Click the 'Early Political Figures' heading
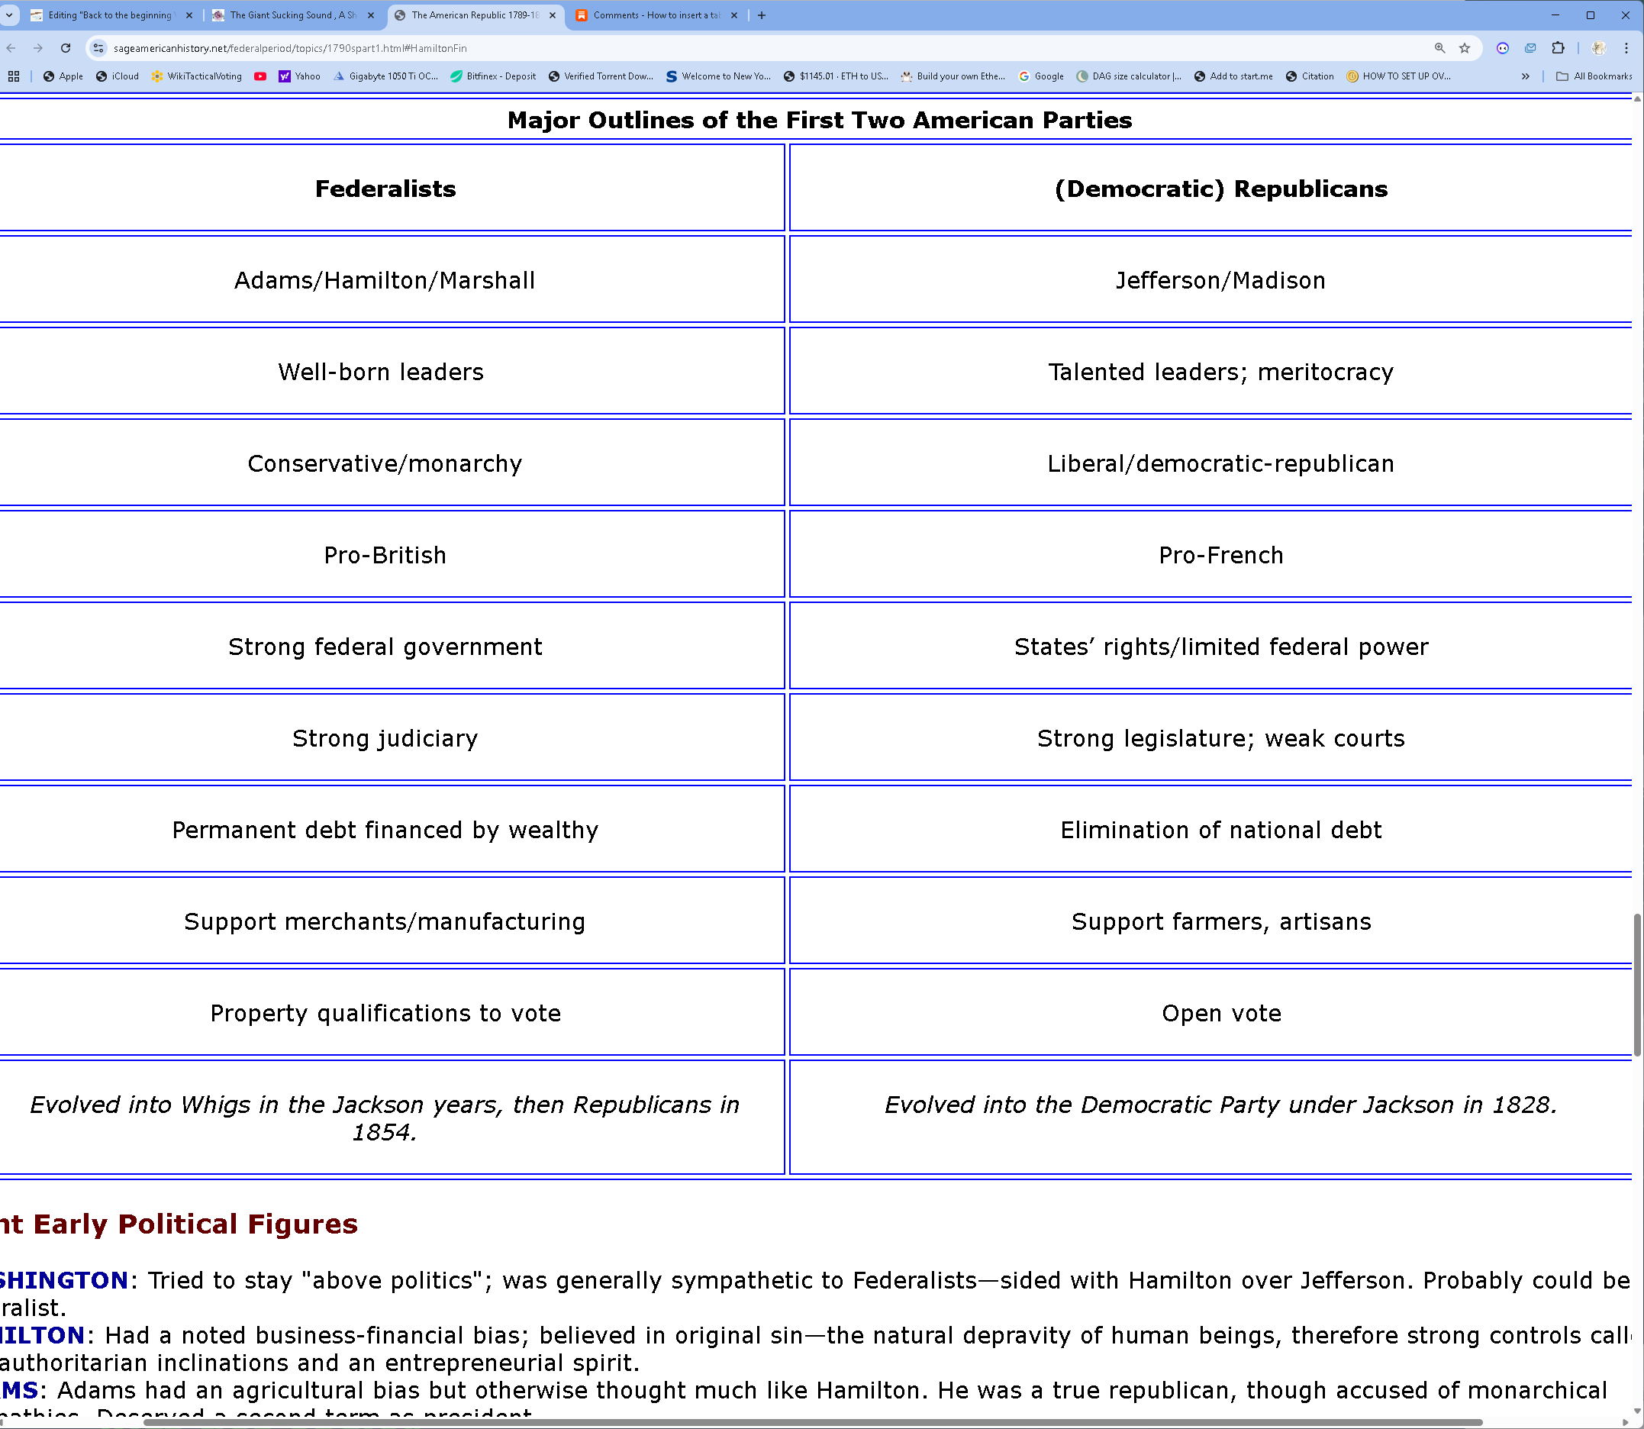Image resolution: width=1644 pixels, height=1429 pixels. 195,1224
